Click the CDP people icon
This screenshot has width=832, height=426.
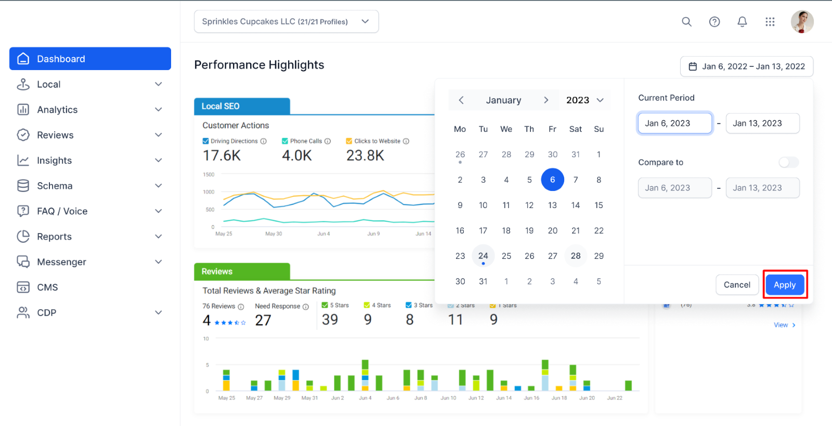tap(23, 313)
